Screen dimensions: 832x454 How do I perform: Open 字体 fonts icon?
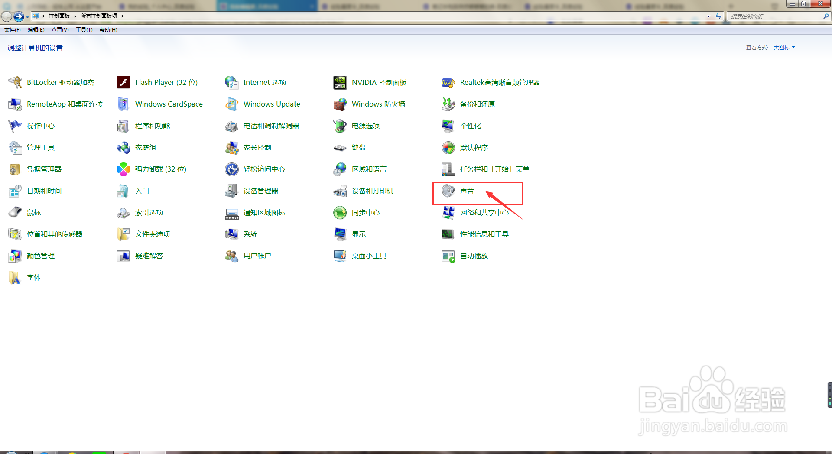pos(15,277)
